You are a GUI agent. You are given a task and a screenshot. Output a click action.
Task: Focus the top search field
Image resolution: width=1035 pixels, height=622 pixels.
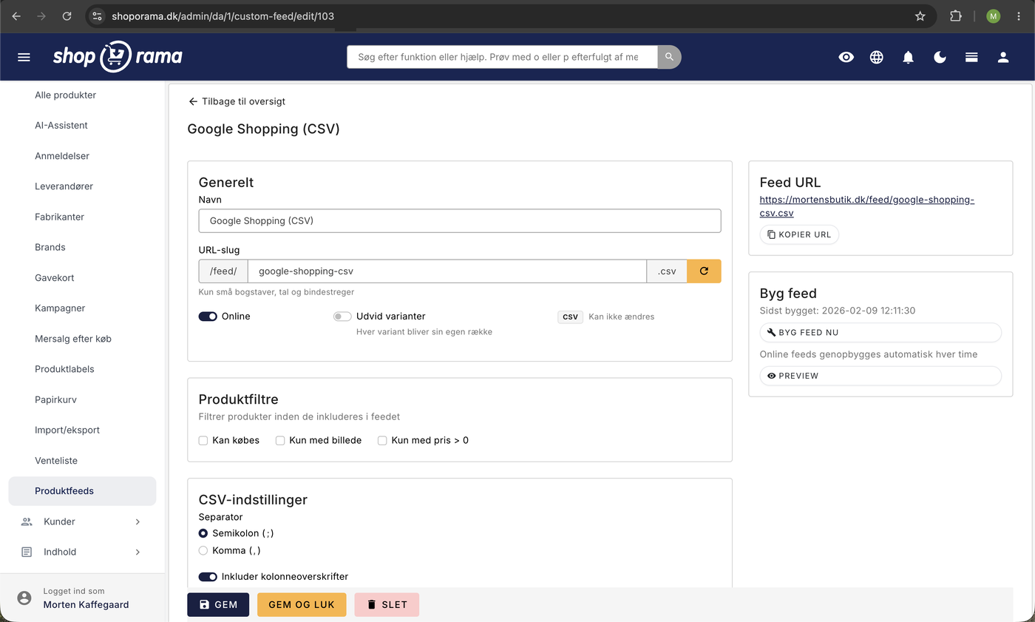(502, 57)
